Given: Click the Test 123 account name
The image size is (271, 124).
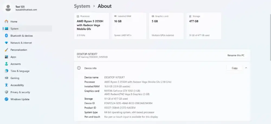Looking at the screenshot, I should [x=20, y=7].
